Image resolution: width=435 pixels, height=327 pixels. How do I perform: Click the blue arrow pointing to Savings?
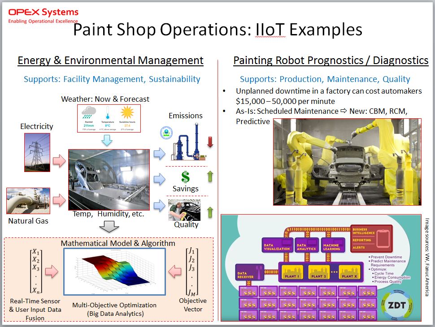tap(160, 179)
